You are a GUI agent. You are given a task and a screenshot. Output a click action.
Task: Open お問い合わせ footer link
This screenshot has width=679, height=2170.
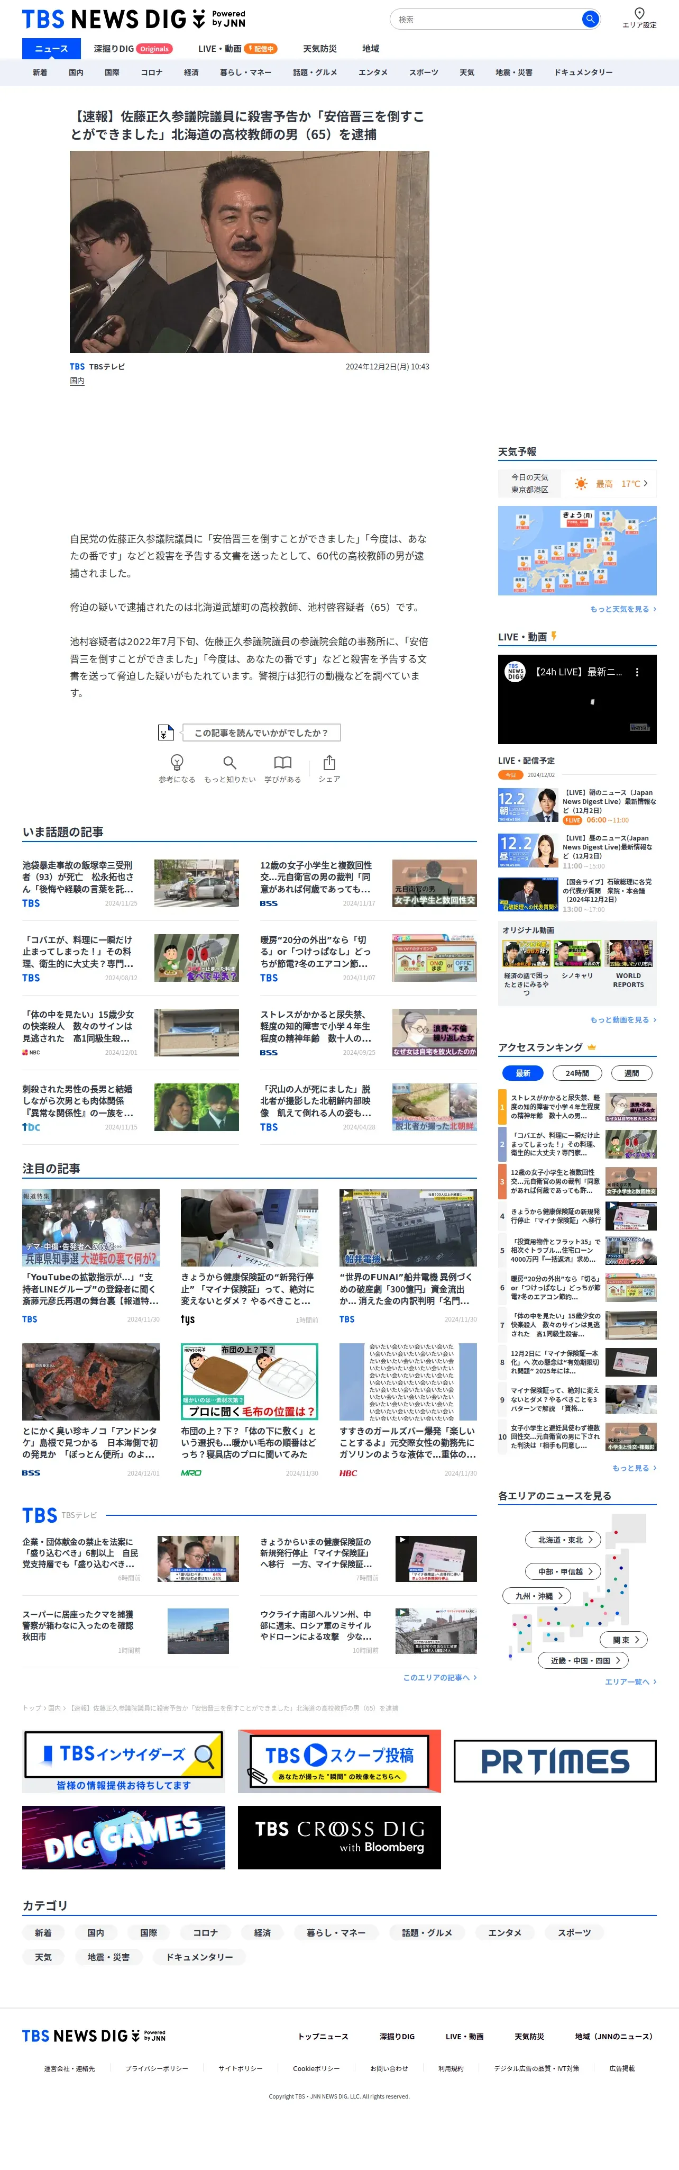click(389, 2068)
